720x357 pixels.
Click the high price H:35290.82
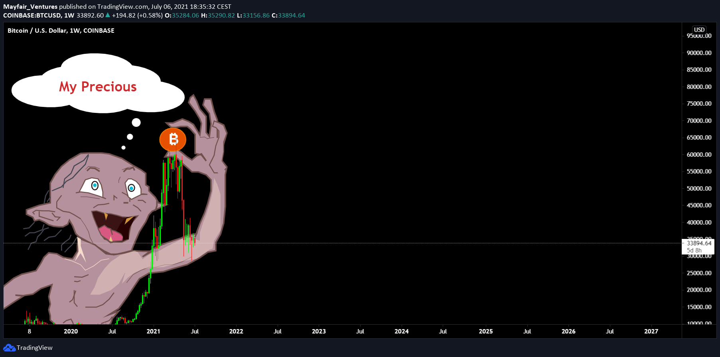click(x=218, y=15)
